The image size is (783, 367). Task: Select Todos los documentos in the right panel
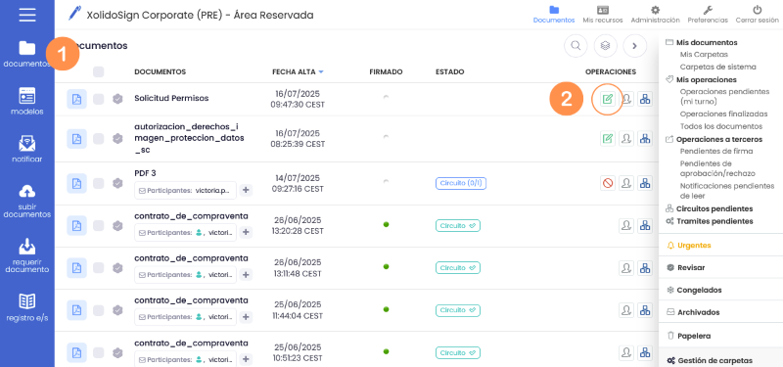[x=721, y=126]
